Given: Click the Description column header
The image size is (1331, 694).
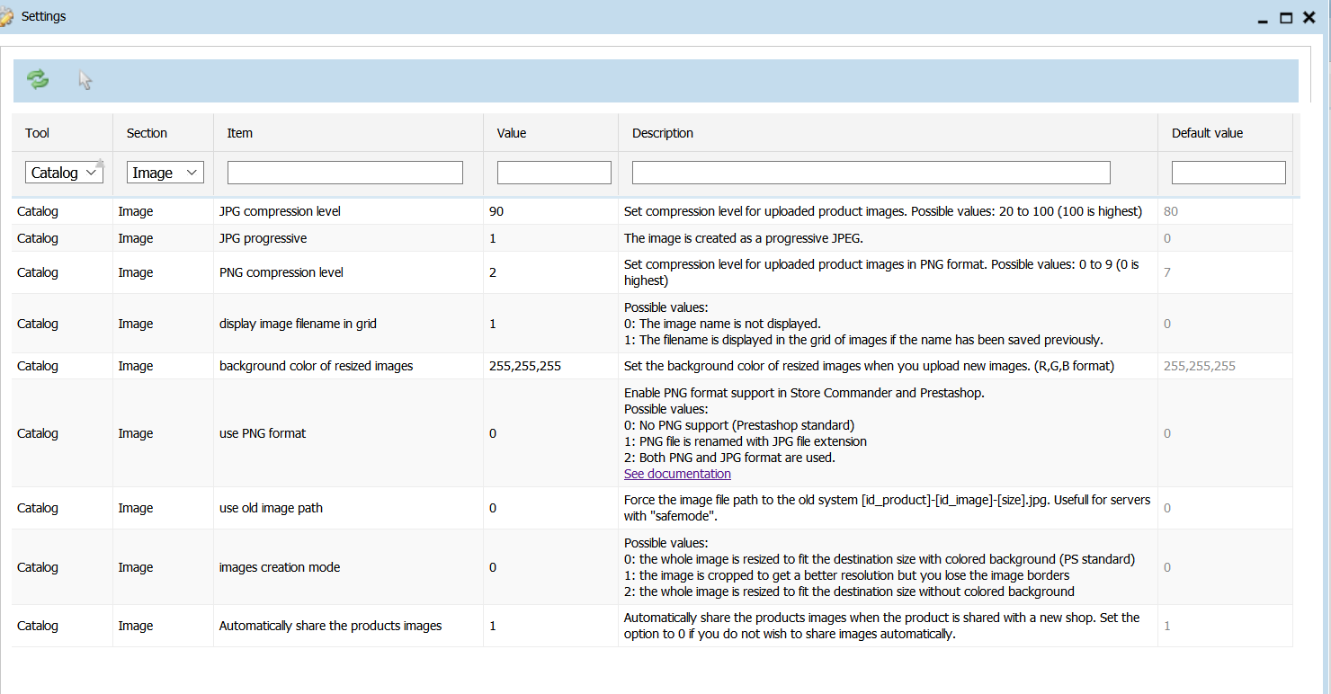Looking at the screenshot, I should 663,133.
